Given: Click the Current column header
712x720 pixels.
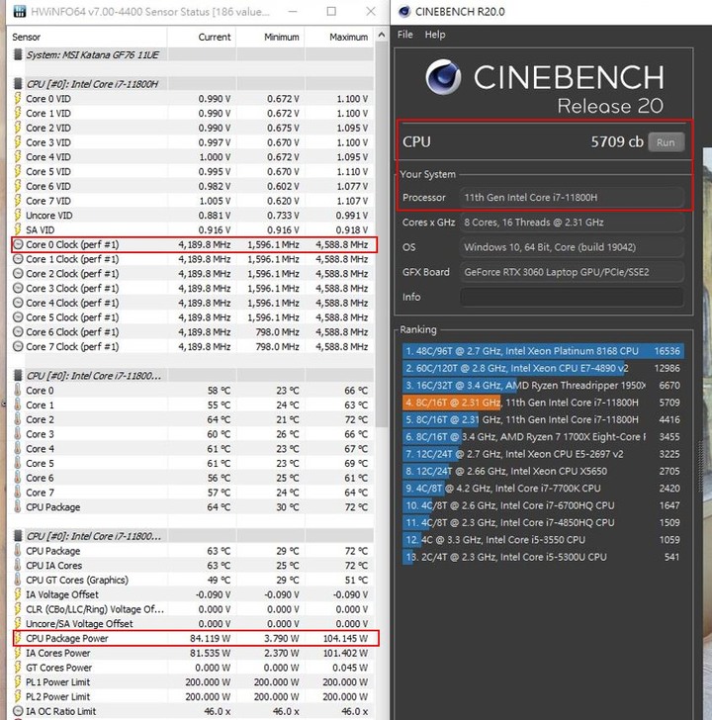Looking at the screenshot, I should coord(202,37).
